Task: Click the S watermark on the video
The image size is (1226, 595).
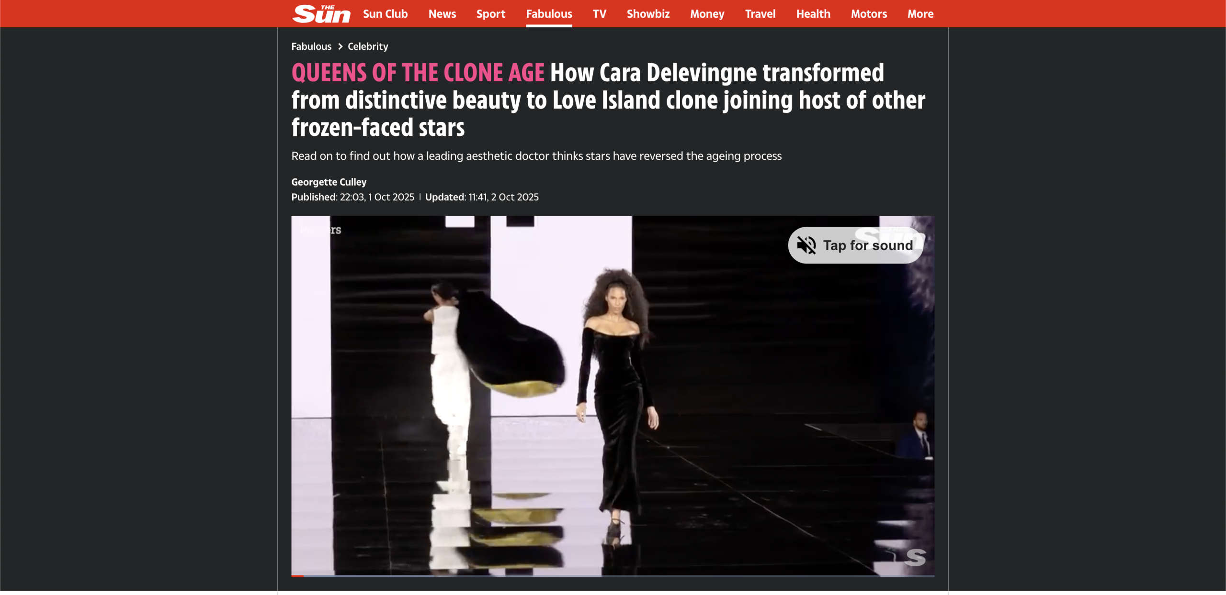Action: [x=915, y=557]
